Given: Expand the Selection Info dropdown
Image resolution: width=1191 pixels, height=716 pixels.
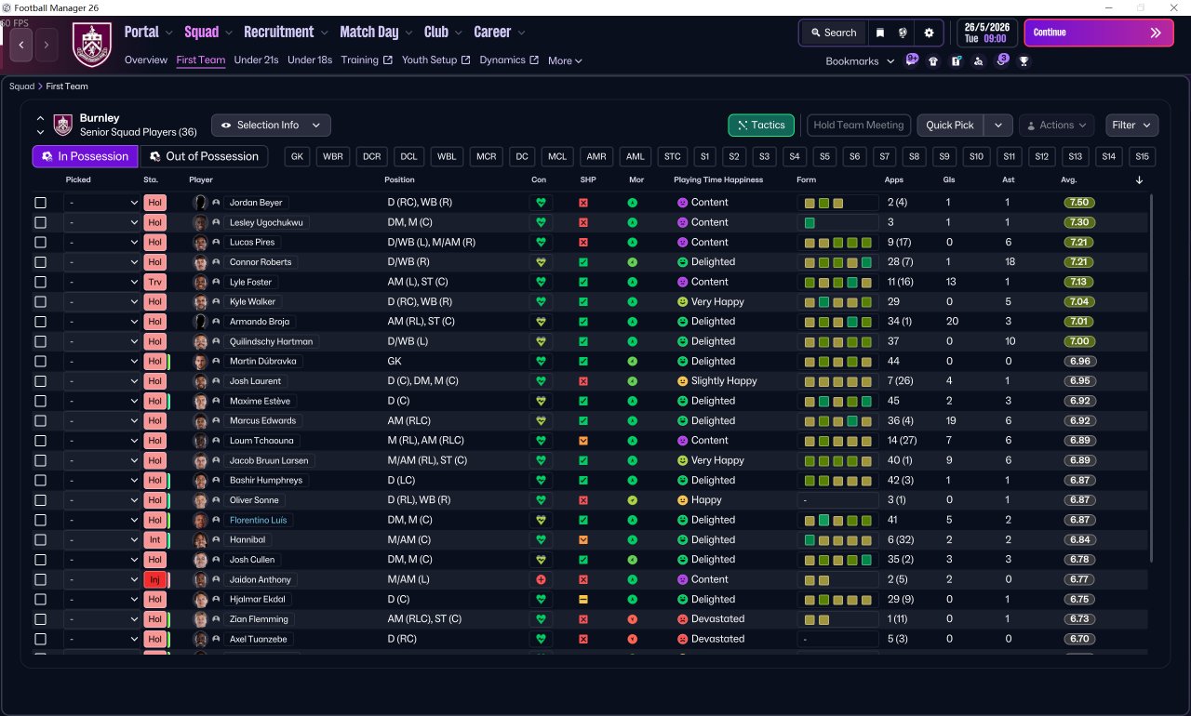Looking at the screenshot, I should pyautogui.click(x=271, y=126).
